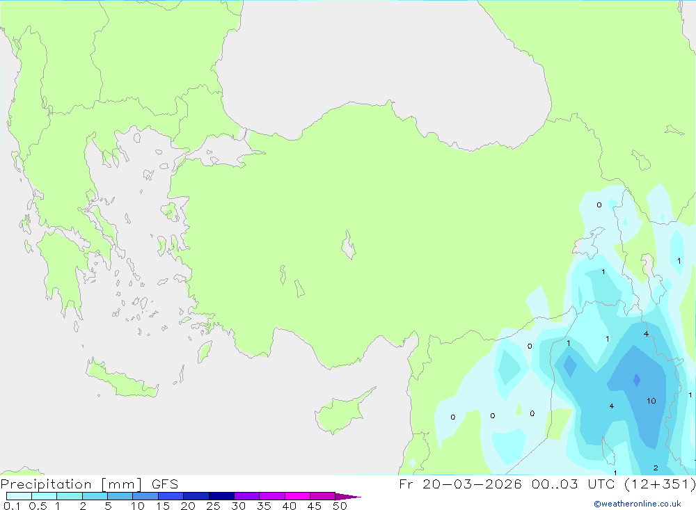
Task: Pick the 5–10 mm legend swatch
Action: click(x=120, y=496)
